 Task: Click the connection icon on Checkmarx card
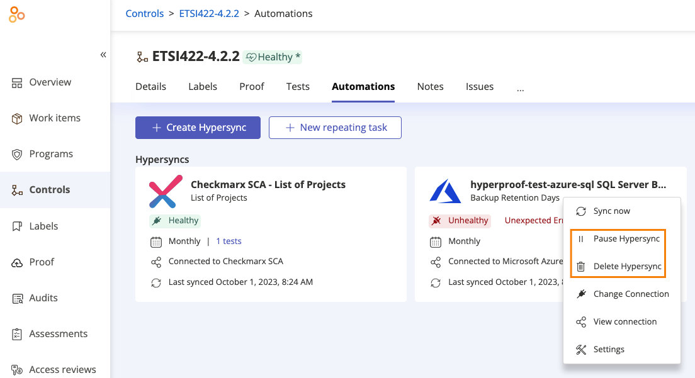tap(156, 262)
